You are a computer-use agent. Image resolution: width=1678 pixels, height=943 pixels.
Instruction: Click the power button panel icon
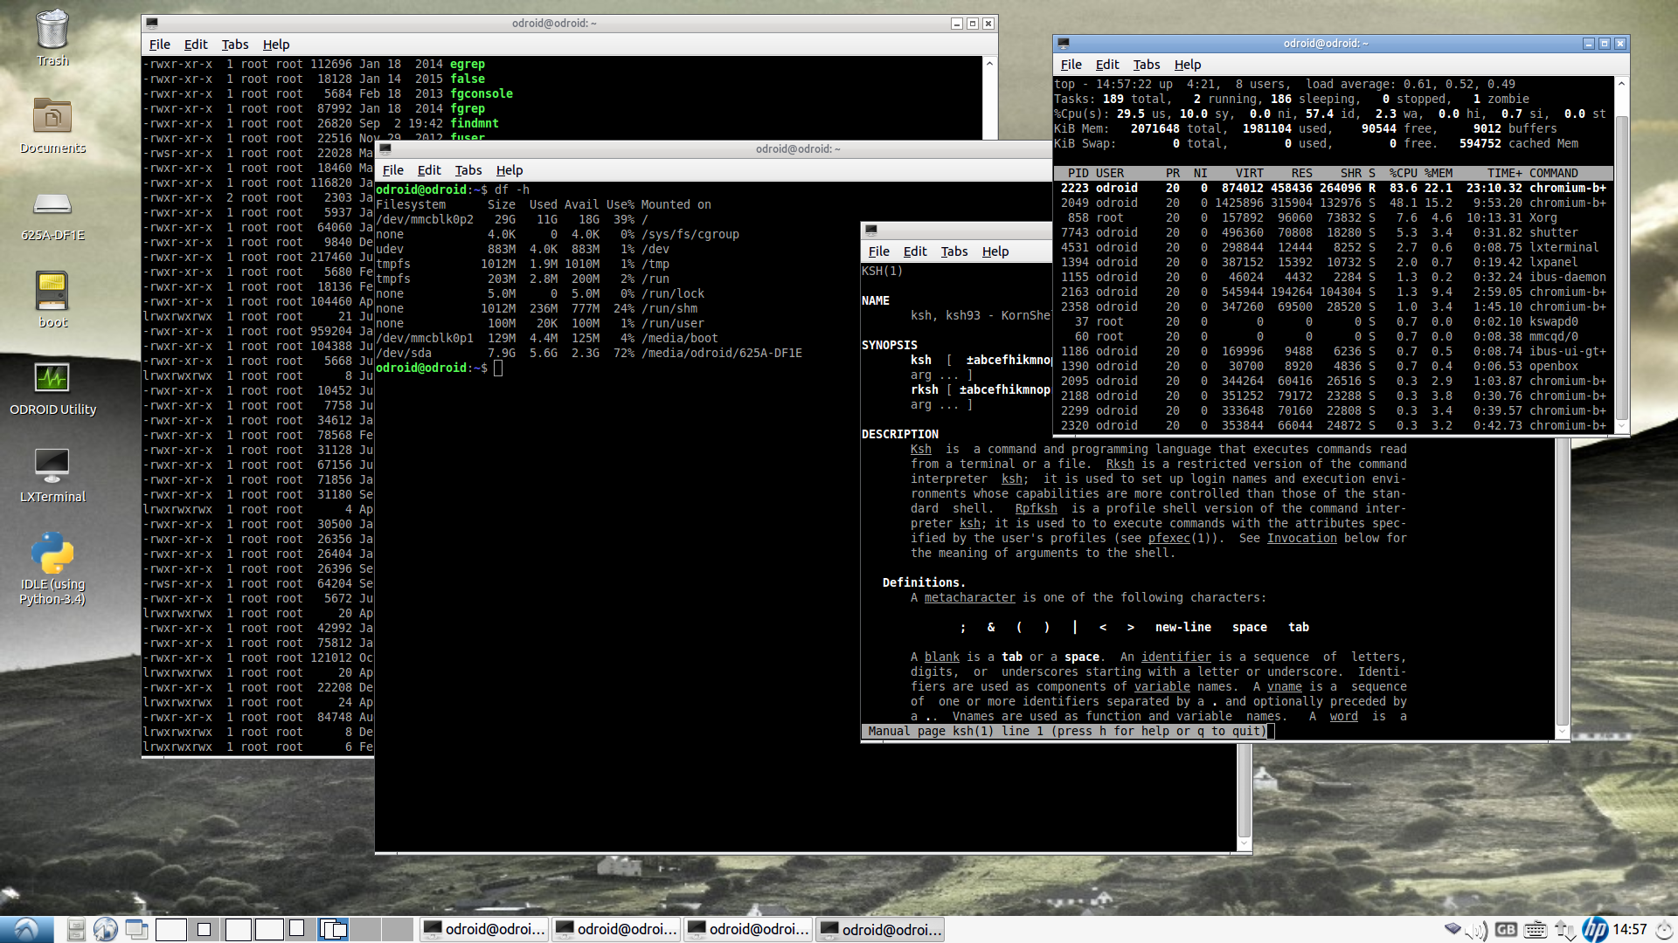[x=1664, y=930]
